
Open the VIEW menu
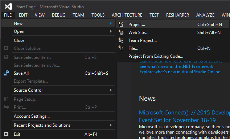pyautogui.click(x=40, y=15)
